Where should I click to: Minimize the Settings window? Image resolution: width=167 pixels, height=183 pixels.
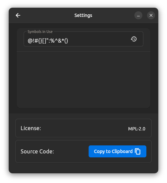point(138,15)
